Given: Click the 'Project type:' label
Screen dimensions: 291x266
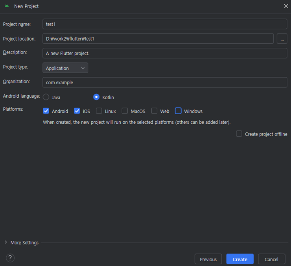Looking at the screenshot, I should (16, 67).
